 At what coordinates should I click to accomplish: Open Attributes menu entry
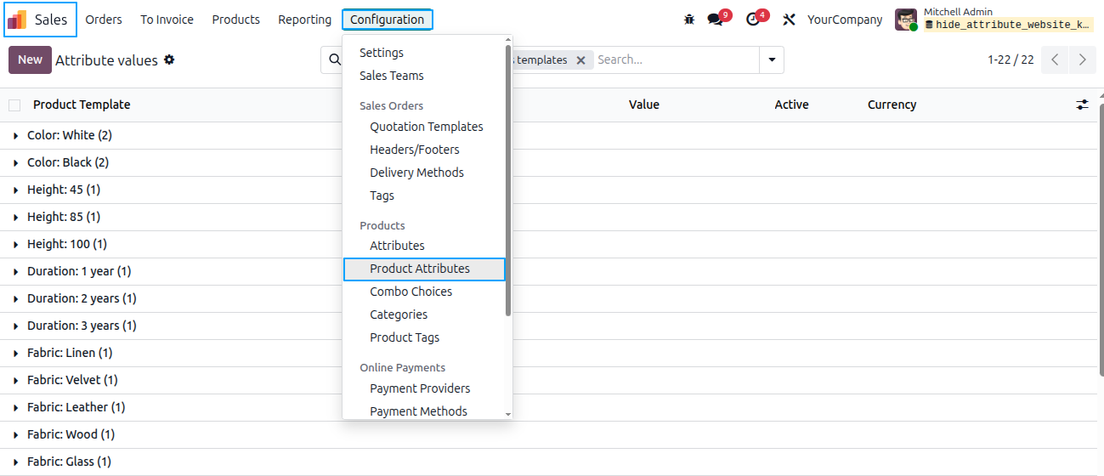coord(397,246)
